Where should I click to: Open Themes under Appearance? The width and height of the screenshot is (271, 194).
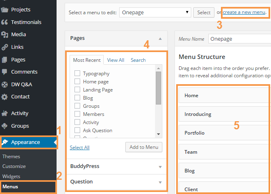11,157
